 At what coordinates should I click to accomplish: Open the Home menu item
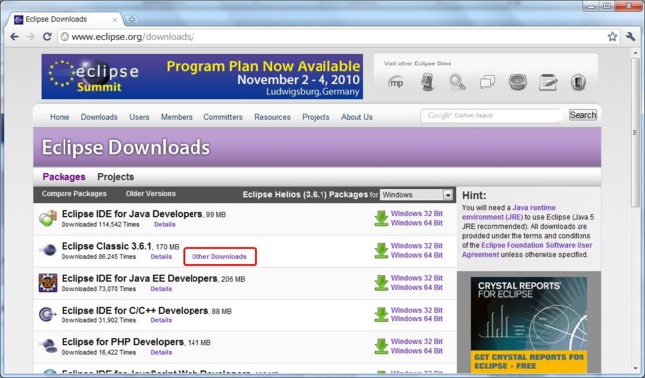(60, 117)
